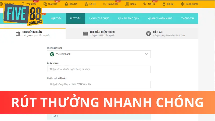The image size is (215, 121).
Task: Expand the Chọn ngân hàng dropdown arrow
Action: click(146, 54)
